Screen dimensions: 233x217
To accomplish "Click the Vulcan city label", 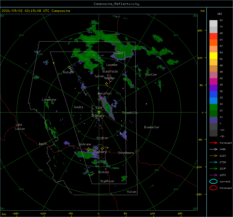I will (132, 192).
